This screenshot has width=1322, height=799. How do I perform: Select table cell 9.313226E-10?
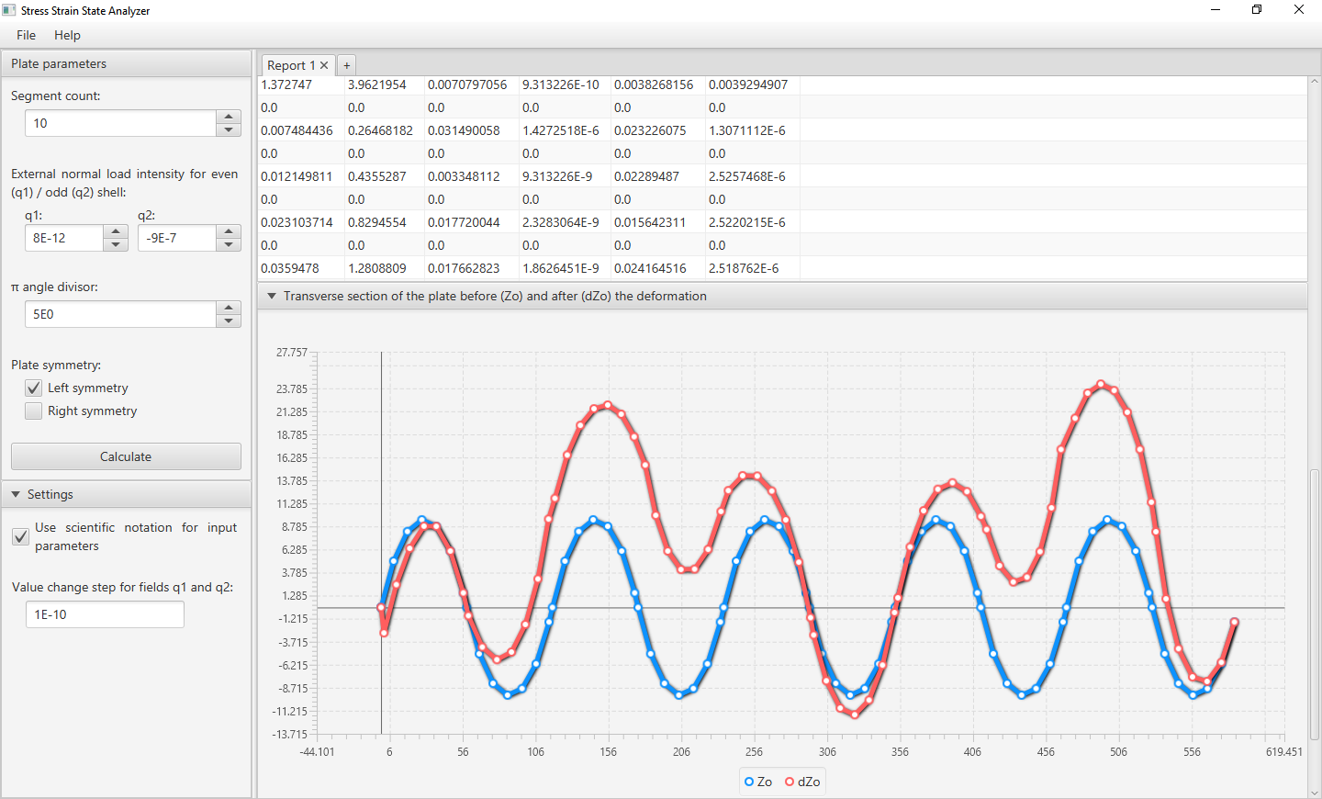tap(565, 84)
